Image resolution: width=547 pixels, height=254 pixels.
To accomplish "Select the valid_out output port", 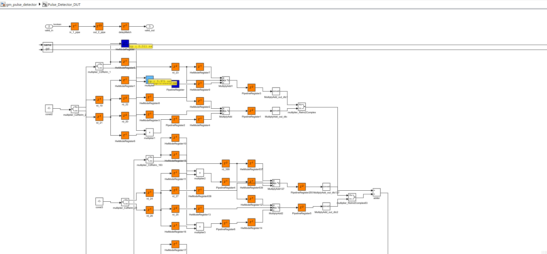I will [150, 26].
